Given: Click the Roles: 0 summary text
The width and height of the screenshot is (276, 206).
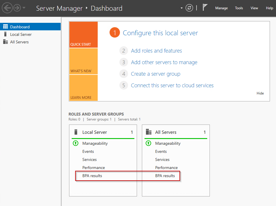Looking at the screenshot, I should coord(74,119).
